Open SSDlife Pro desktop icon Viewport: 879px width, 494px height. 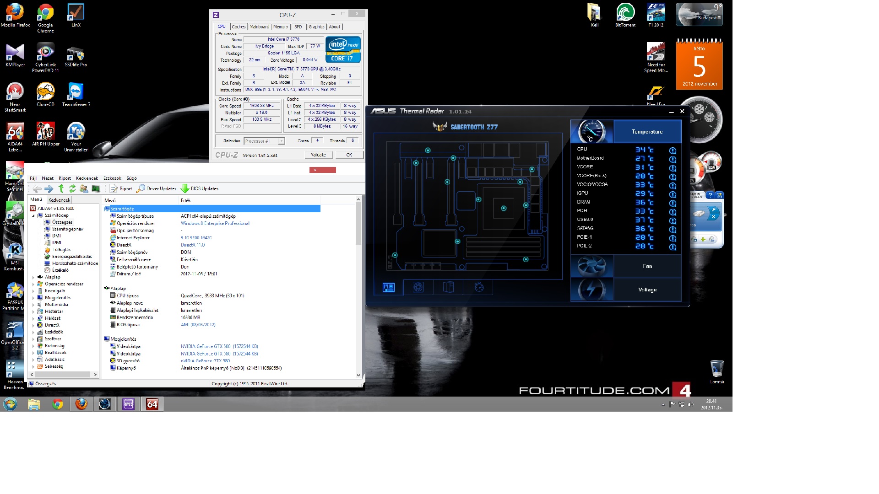click(76, 57)
